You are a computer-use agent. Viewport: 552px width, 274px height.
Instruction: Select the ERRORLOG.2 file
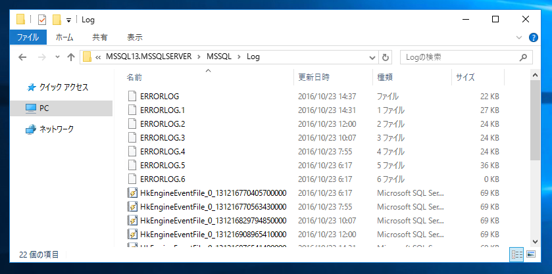pyautogui.click(x=163, y=124)
